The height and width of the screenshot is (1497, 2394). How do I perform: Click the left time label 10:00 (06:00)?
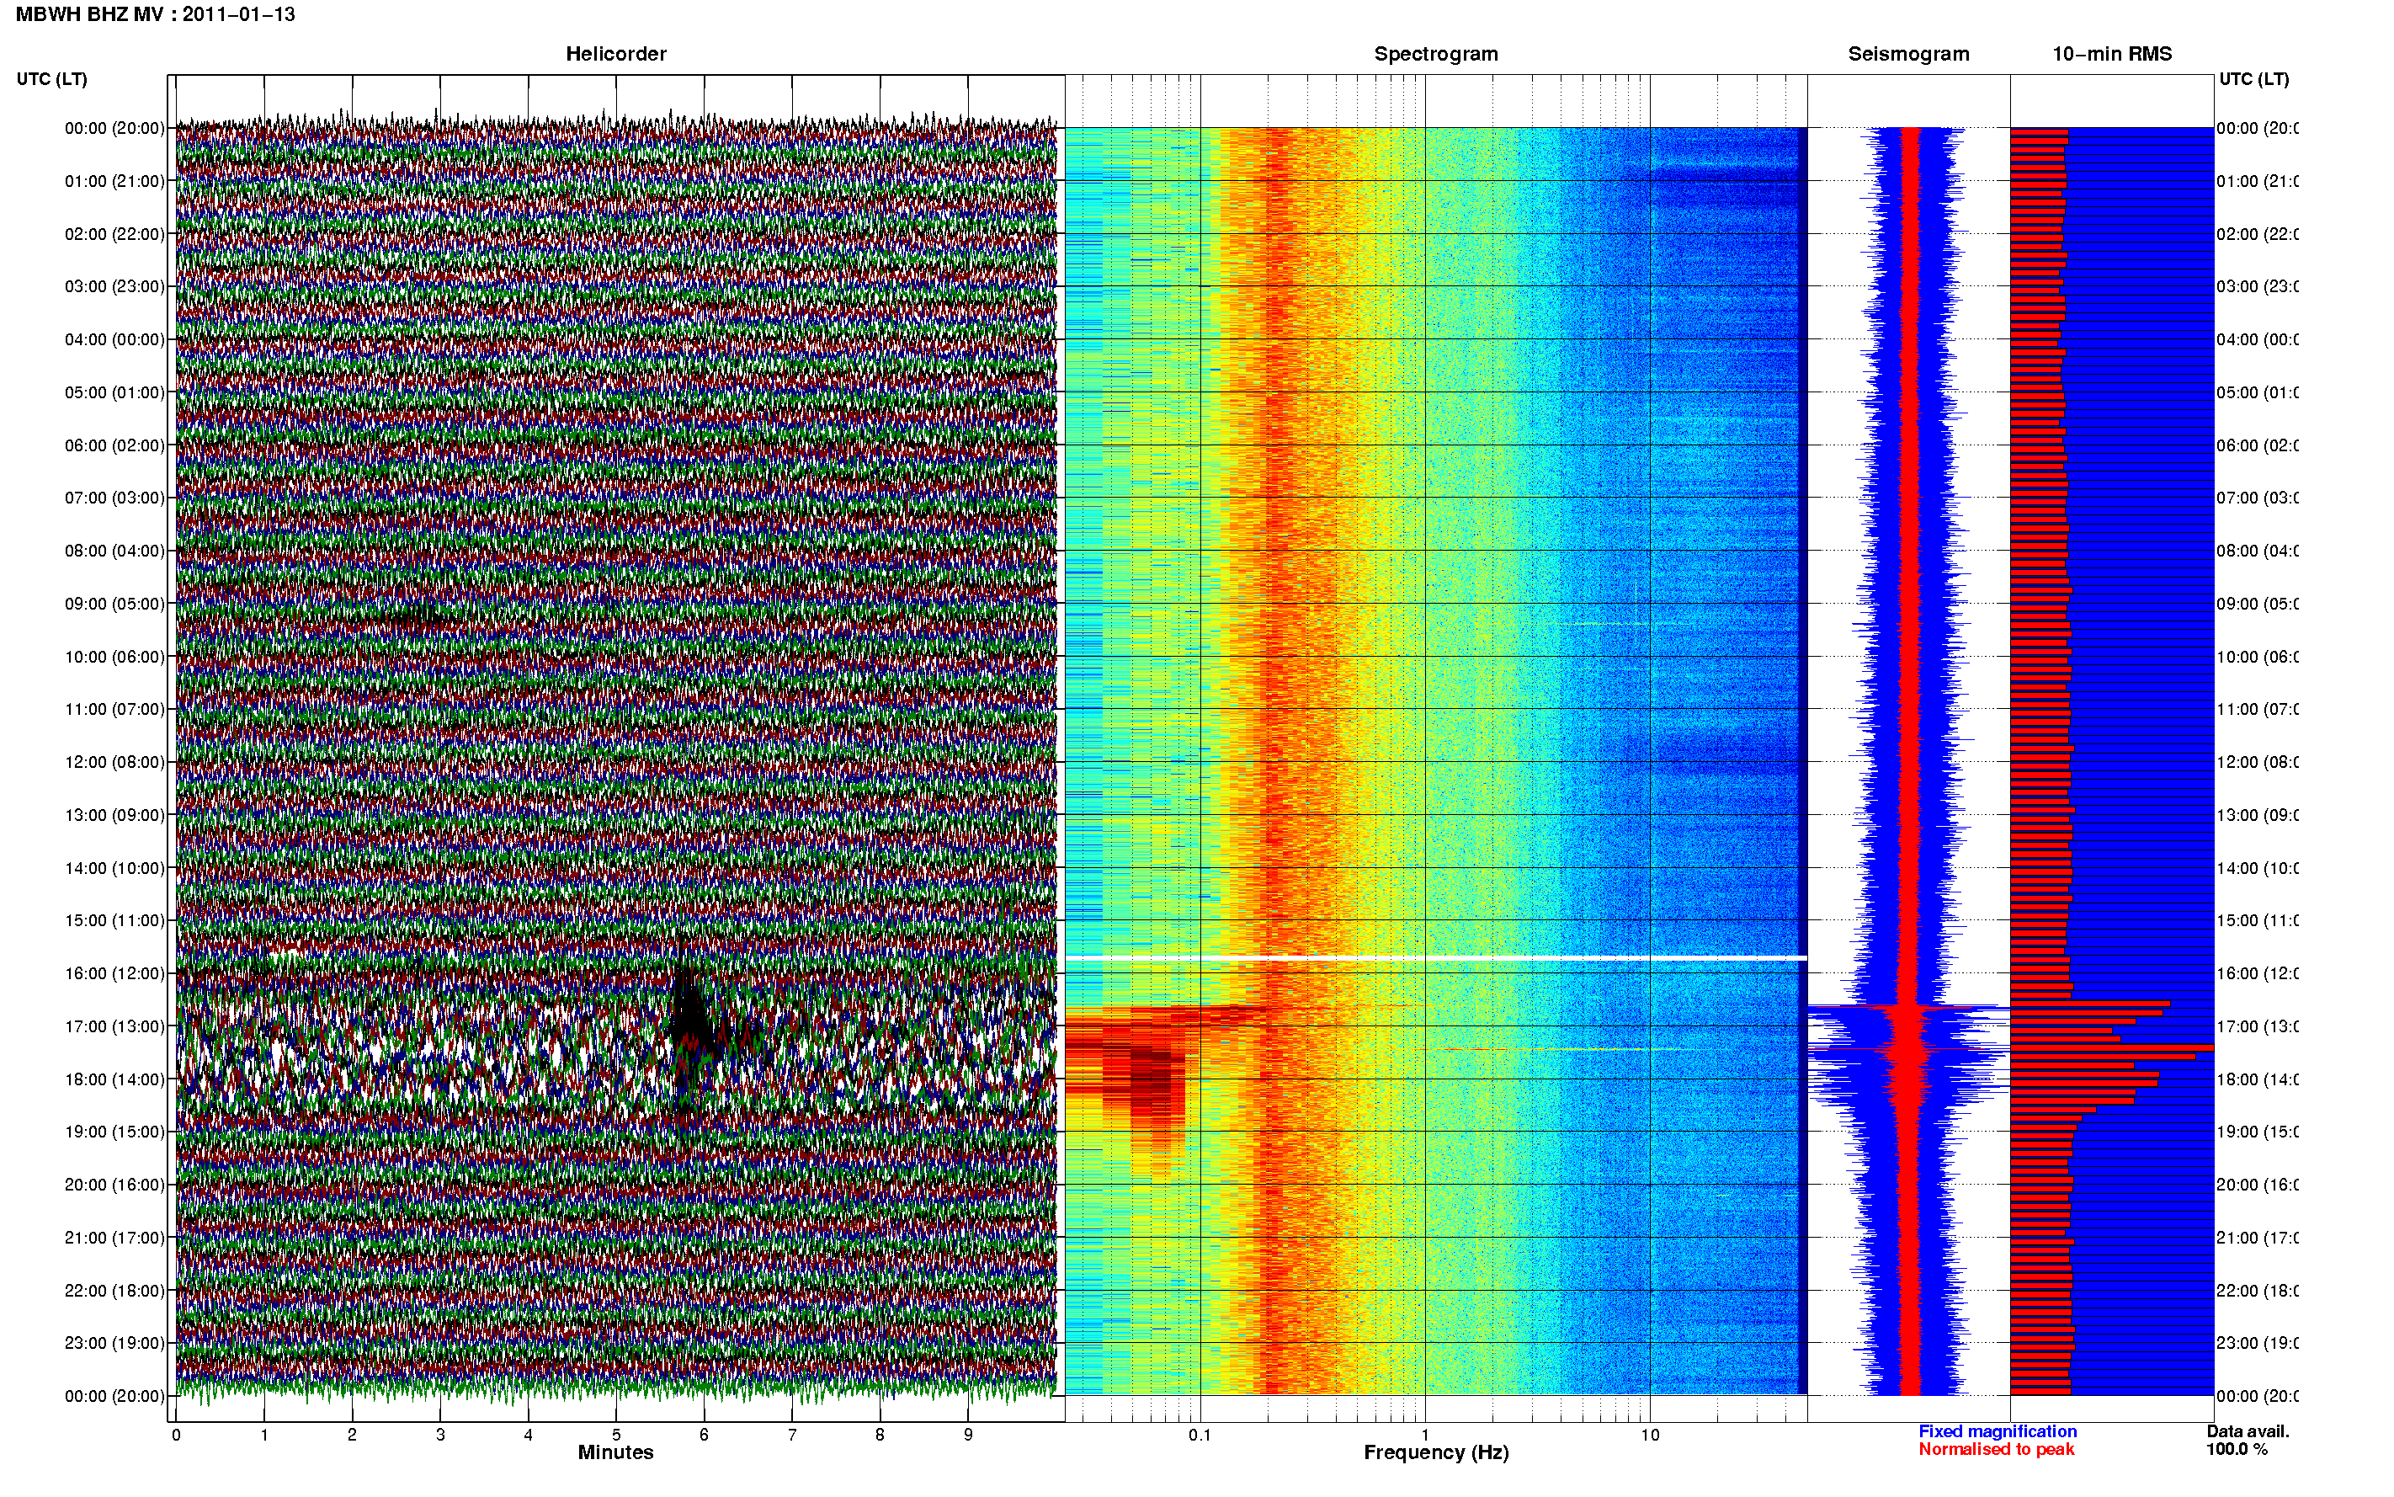coord(114,658)
